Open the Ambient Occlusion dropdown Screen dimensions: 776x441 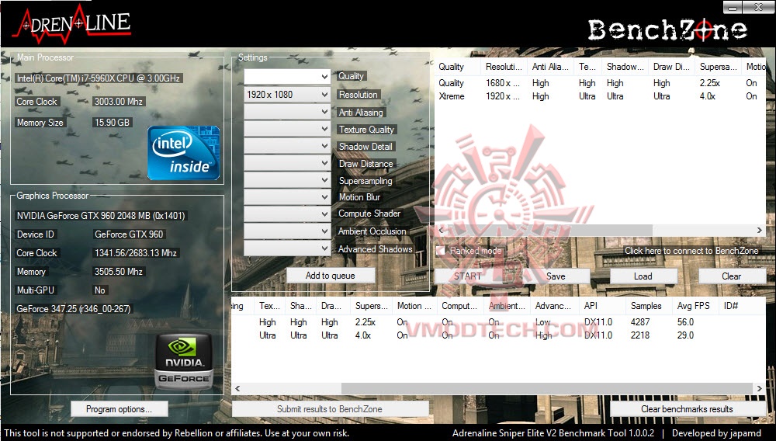[287, 231]
